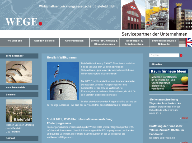
Task: Click the Sparrenburg tower photo
Action: [x=63, y=81]
